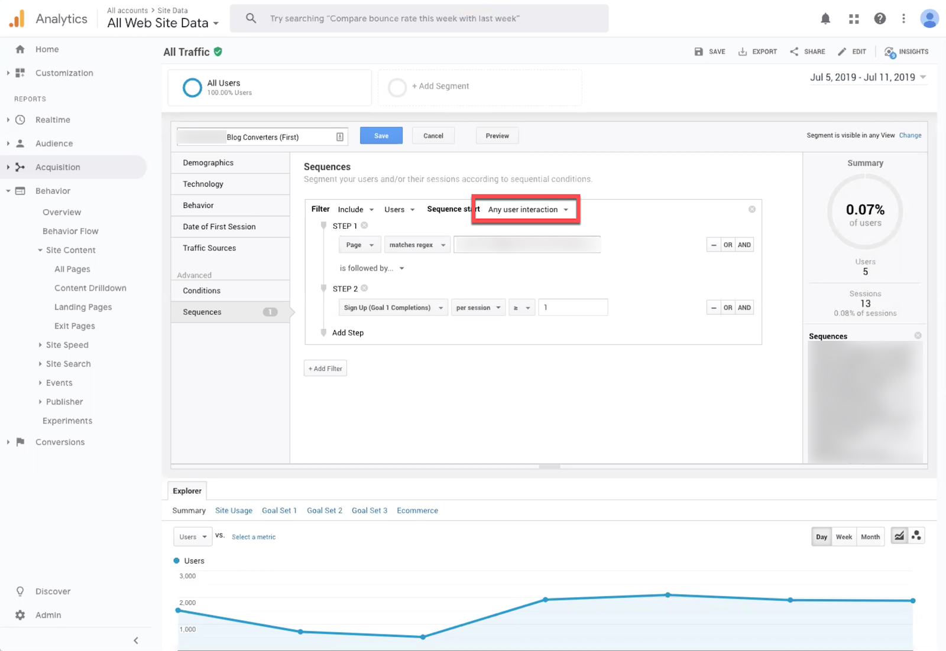The width and height of the screenshot is (946, 651).
Task: Click the Change link for segment visibility
Action: tap(910, 135)
